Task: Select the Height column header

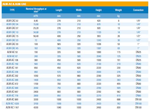Action: (x=98, y=10)
